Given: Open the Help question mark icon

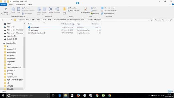Looking at the screenshot, I should coord(173,4).
